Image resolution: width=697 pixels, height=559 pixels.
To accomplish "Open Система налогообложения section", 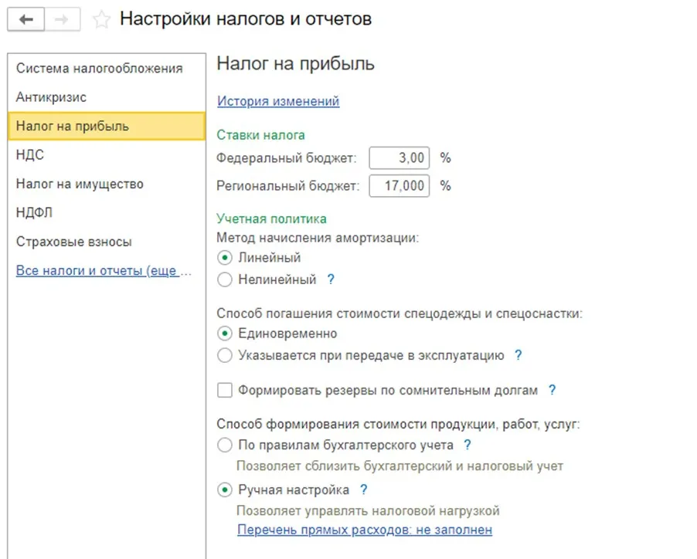I will coord(99,69).
